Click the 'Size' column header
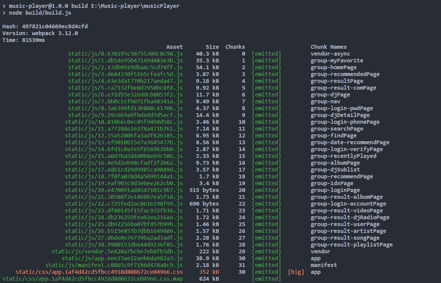The width and height of the screenshot is (441, 283). click(212, 47)
